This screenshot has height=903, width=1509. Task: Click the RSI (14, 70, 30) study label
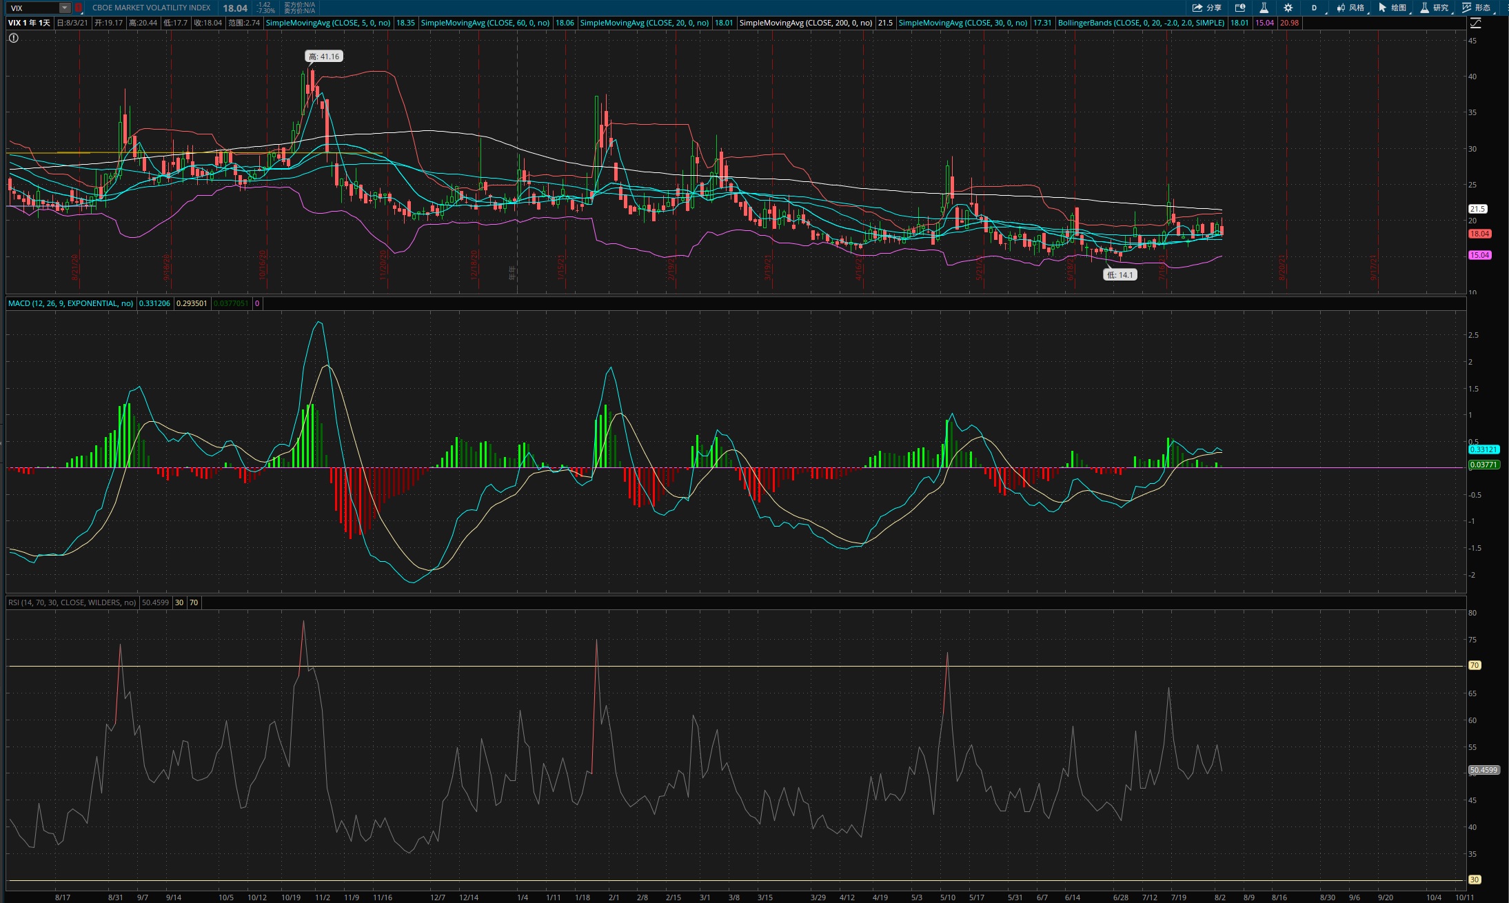pos(72,602)
